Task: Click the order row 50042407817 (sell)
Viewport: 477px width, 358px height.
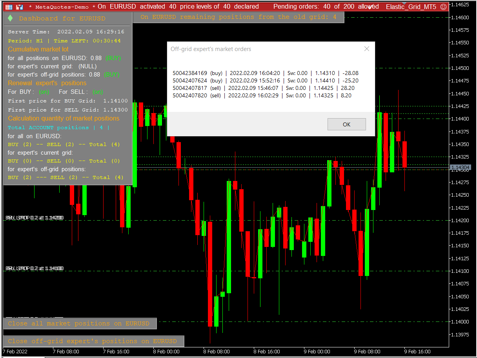Action: point(264,88)
